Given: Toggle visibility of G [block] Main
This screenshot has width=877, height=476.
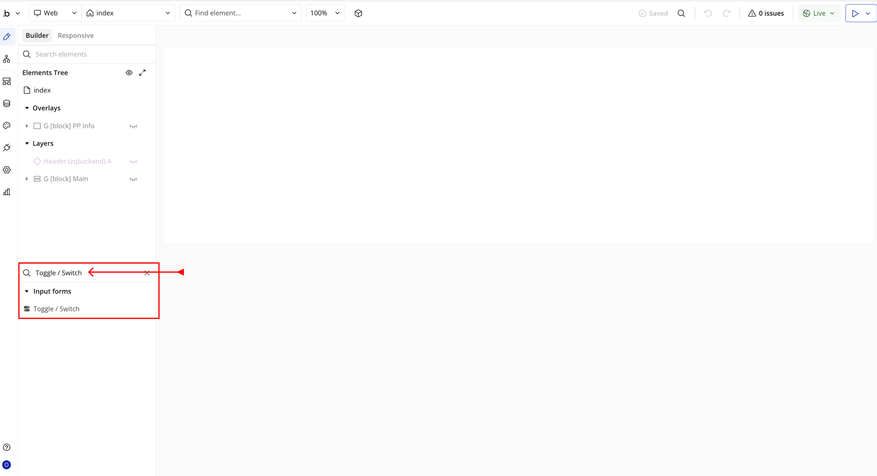Looking at the screenshot, I should (133, 179).
